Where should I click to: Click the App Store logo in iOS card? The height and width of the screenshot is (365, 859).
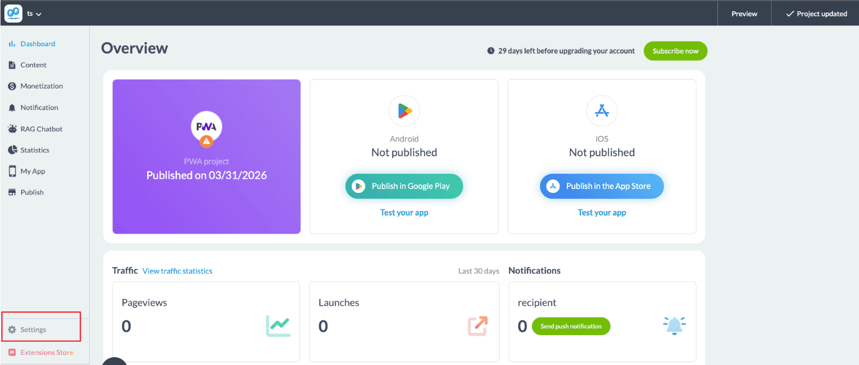[602, 111]
